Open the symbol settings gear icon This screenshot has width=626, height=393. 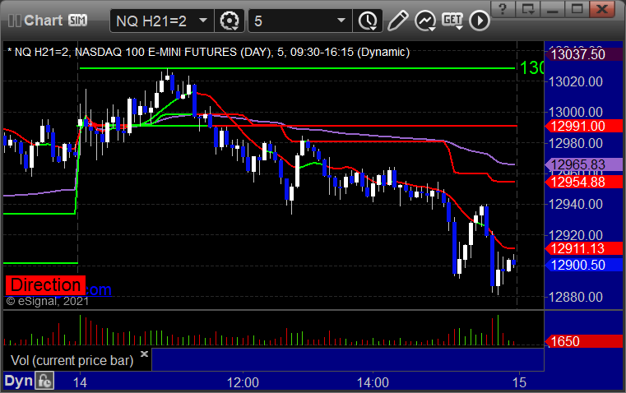(230, 21)
